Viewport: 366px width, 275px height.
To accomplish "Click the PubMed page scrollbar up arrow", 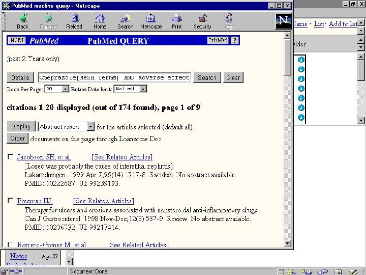I will pyautogui.click(x=287, y=36).
